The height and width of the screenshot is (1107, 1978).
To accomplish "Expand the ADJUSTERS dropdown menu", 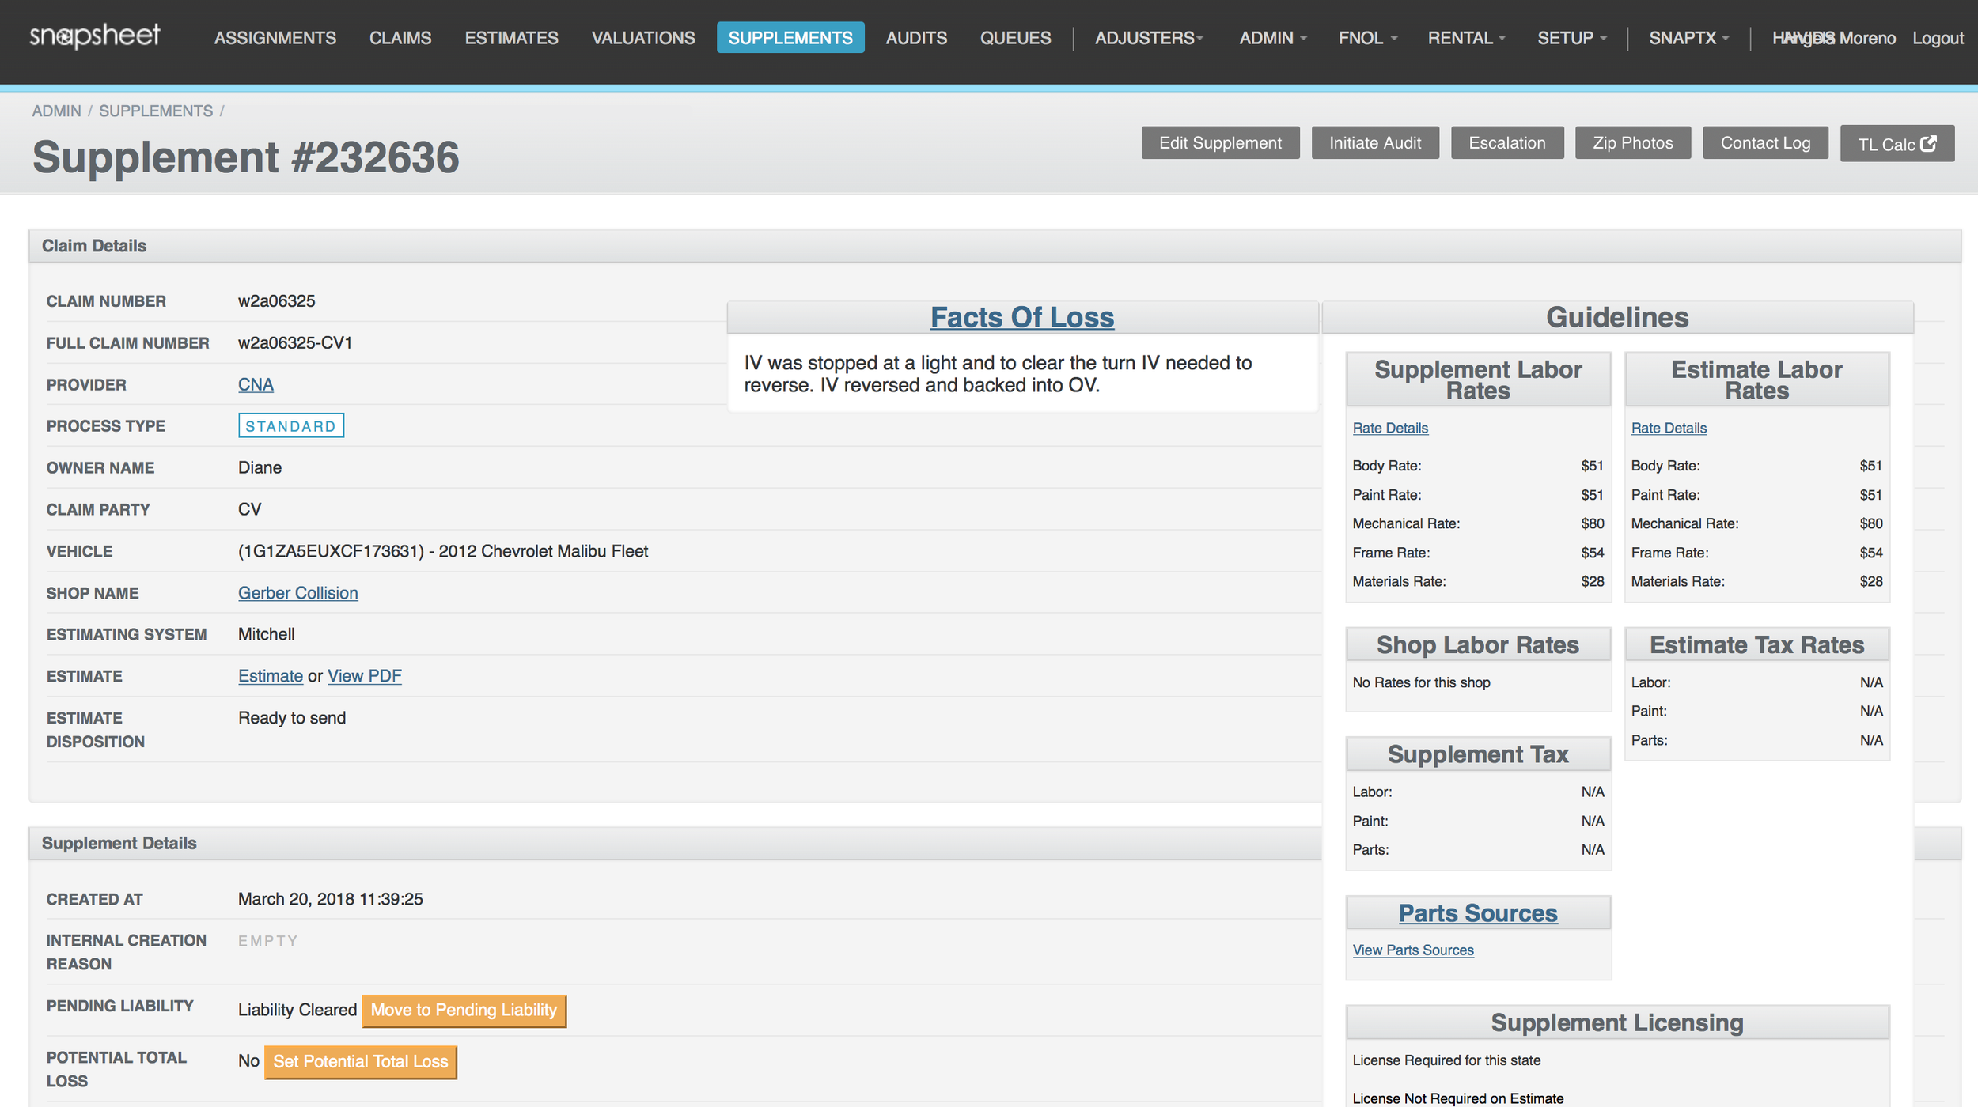I will 1148,38.
